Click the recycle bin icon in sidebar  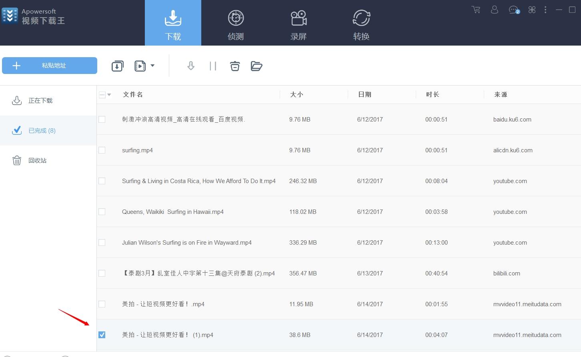coord(17,160)
